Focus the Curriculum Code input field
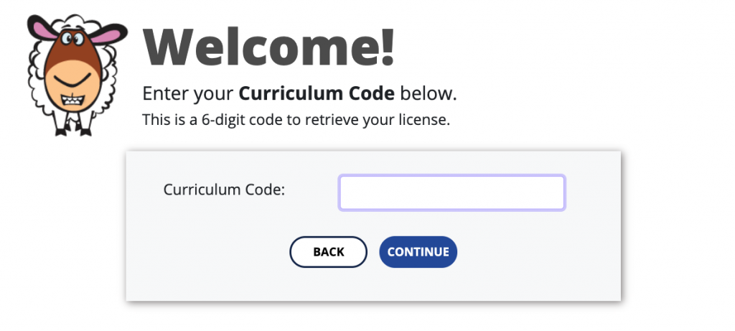This screenshot has width=735, height=331. pyautogui.click(x=452, y=192)
